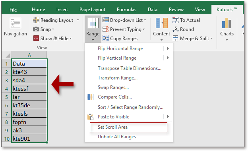Click the Merge & Split icon
The height and width of the screenshot is (151, 248).
coord(175,39)
